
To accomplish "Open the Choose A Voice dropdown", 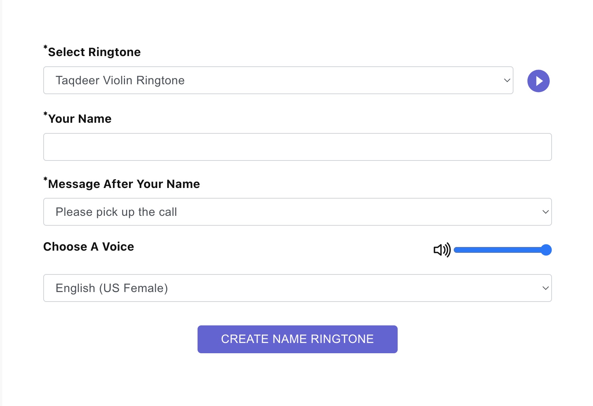I will pos(298,288).
